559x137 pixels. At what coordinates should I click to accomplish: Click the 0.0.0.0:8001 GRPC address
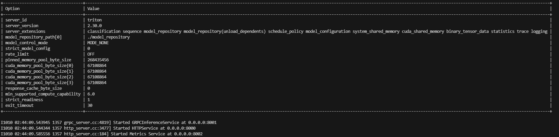coord(202,123)
